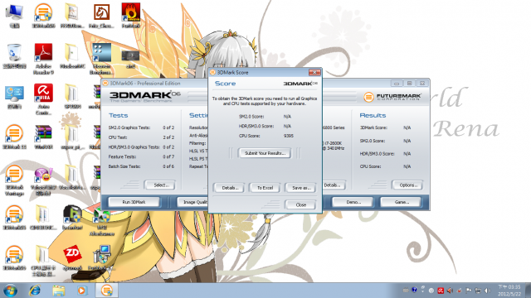Click Demo button in 3DMark06 window
The image size is (531, 298).
tap(353, 202)
